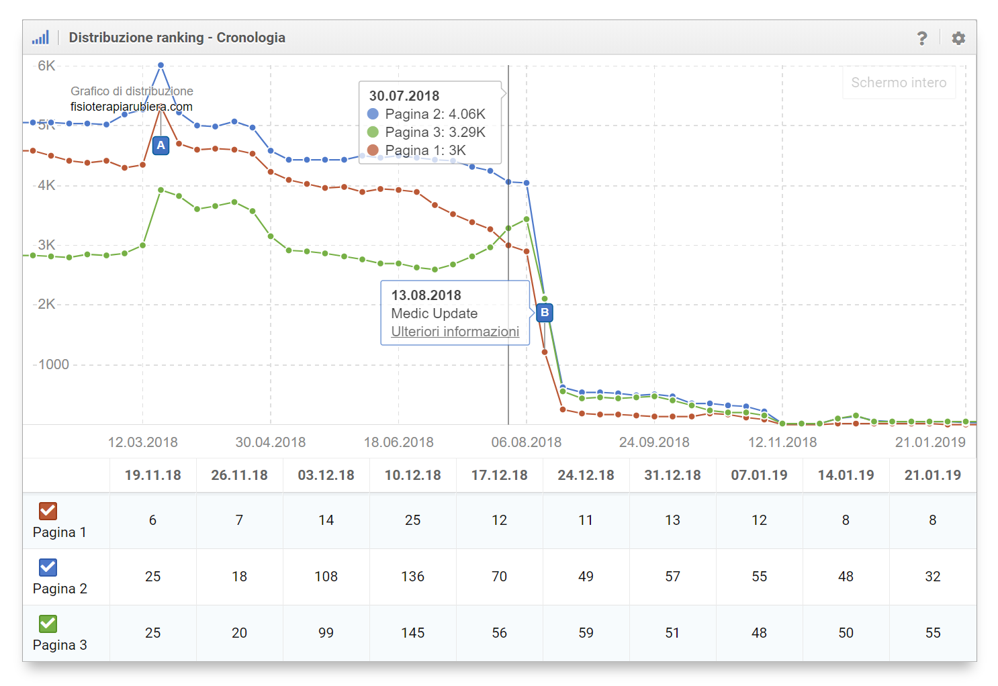Viewport: 998px width, 686px height.
Task: Click the 12.03.2018 axis date label
Action: point(143,442)
